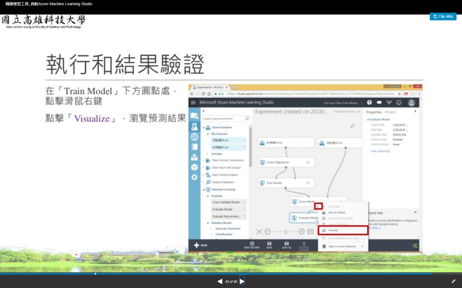Select the Linear Regression module on canvas

tap(286, 162)
